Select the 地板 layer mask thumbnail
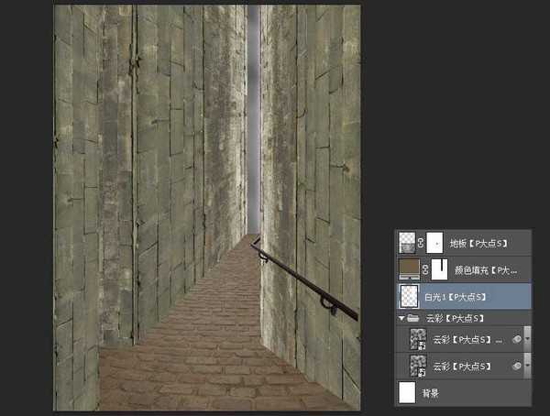 click(x=436, y=242)
